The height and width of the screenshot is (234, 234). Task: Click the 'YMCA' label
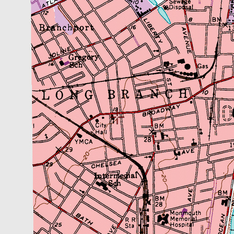(84, 142)
